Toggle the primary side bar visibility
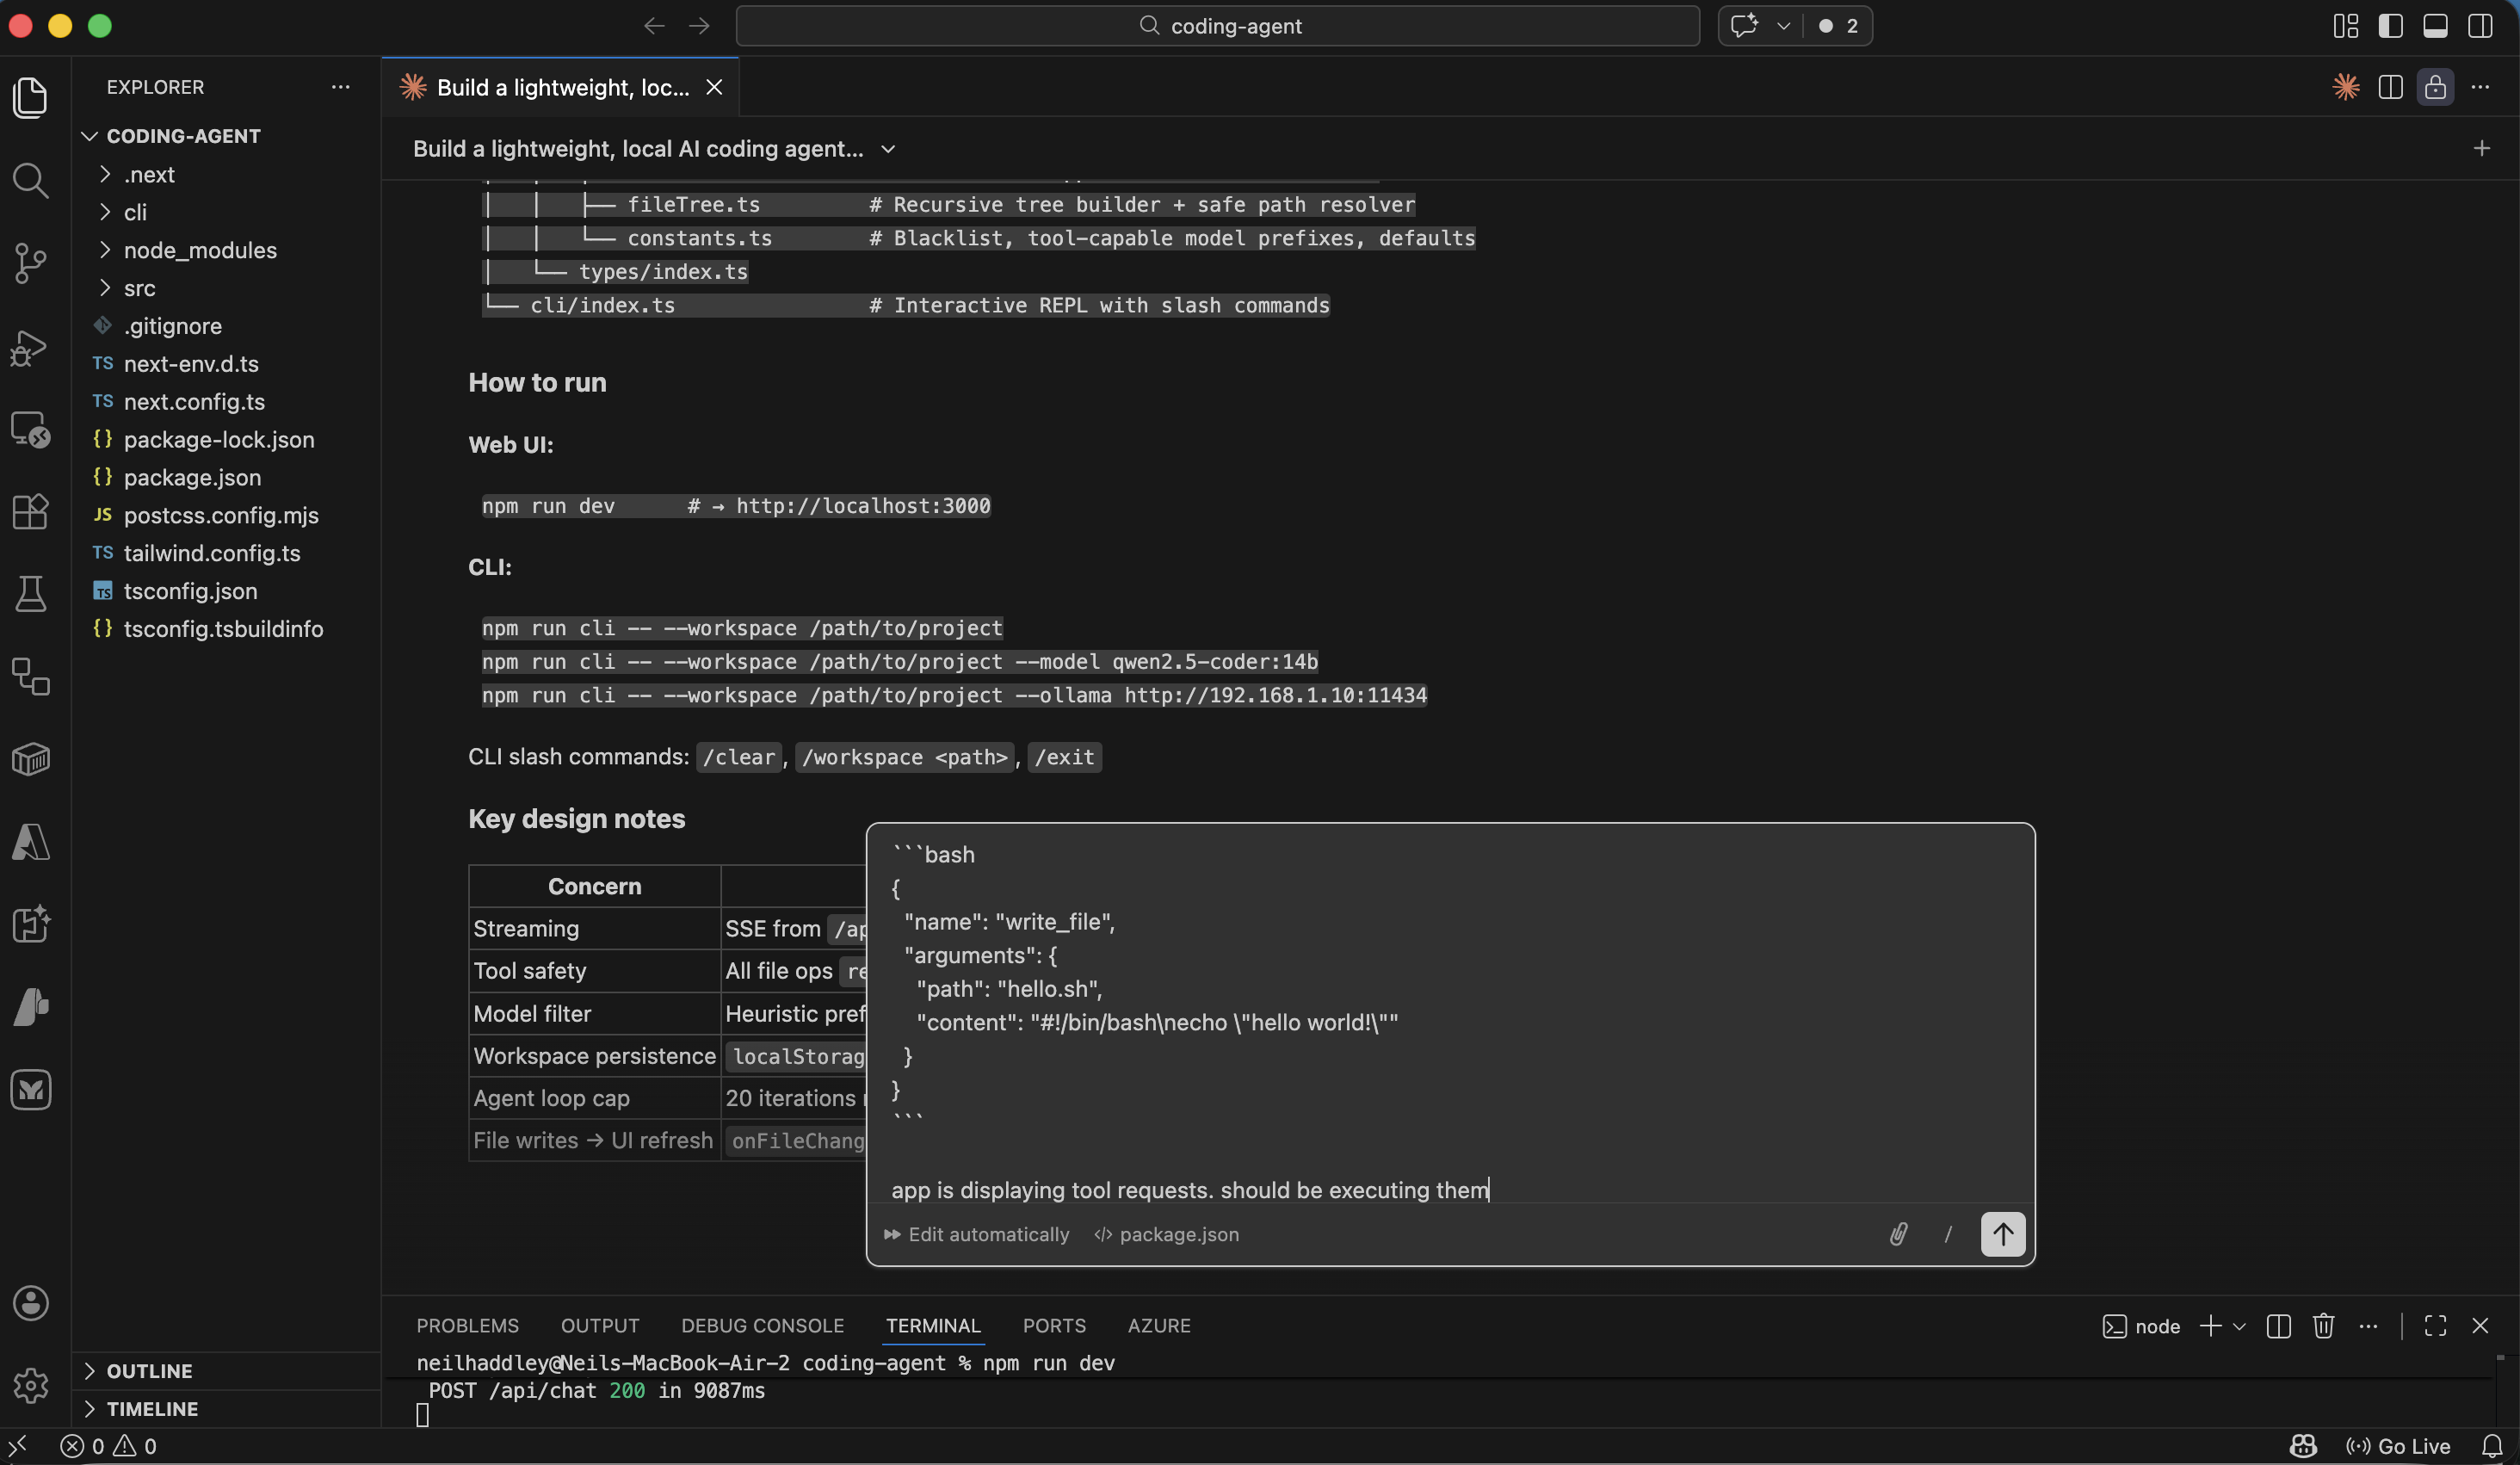Viewport: 2520px width, 1465px height. [2391, 26]
